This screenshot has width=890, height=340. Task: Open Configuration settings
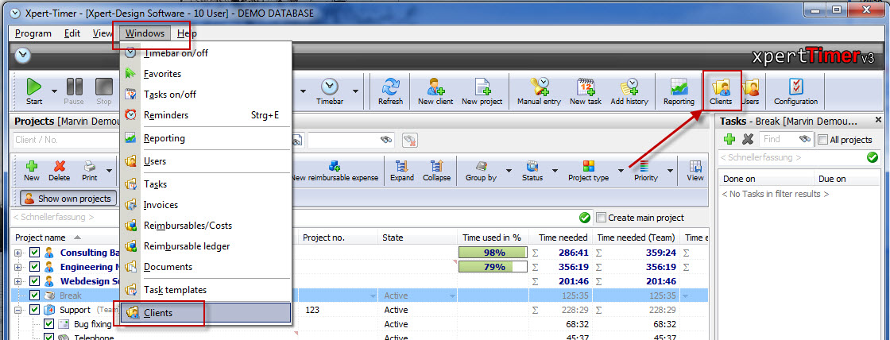click(795, 91)
